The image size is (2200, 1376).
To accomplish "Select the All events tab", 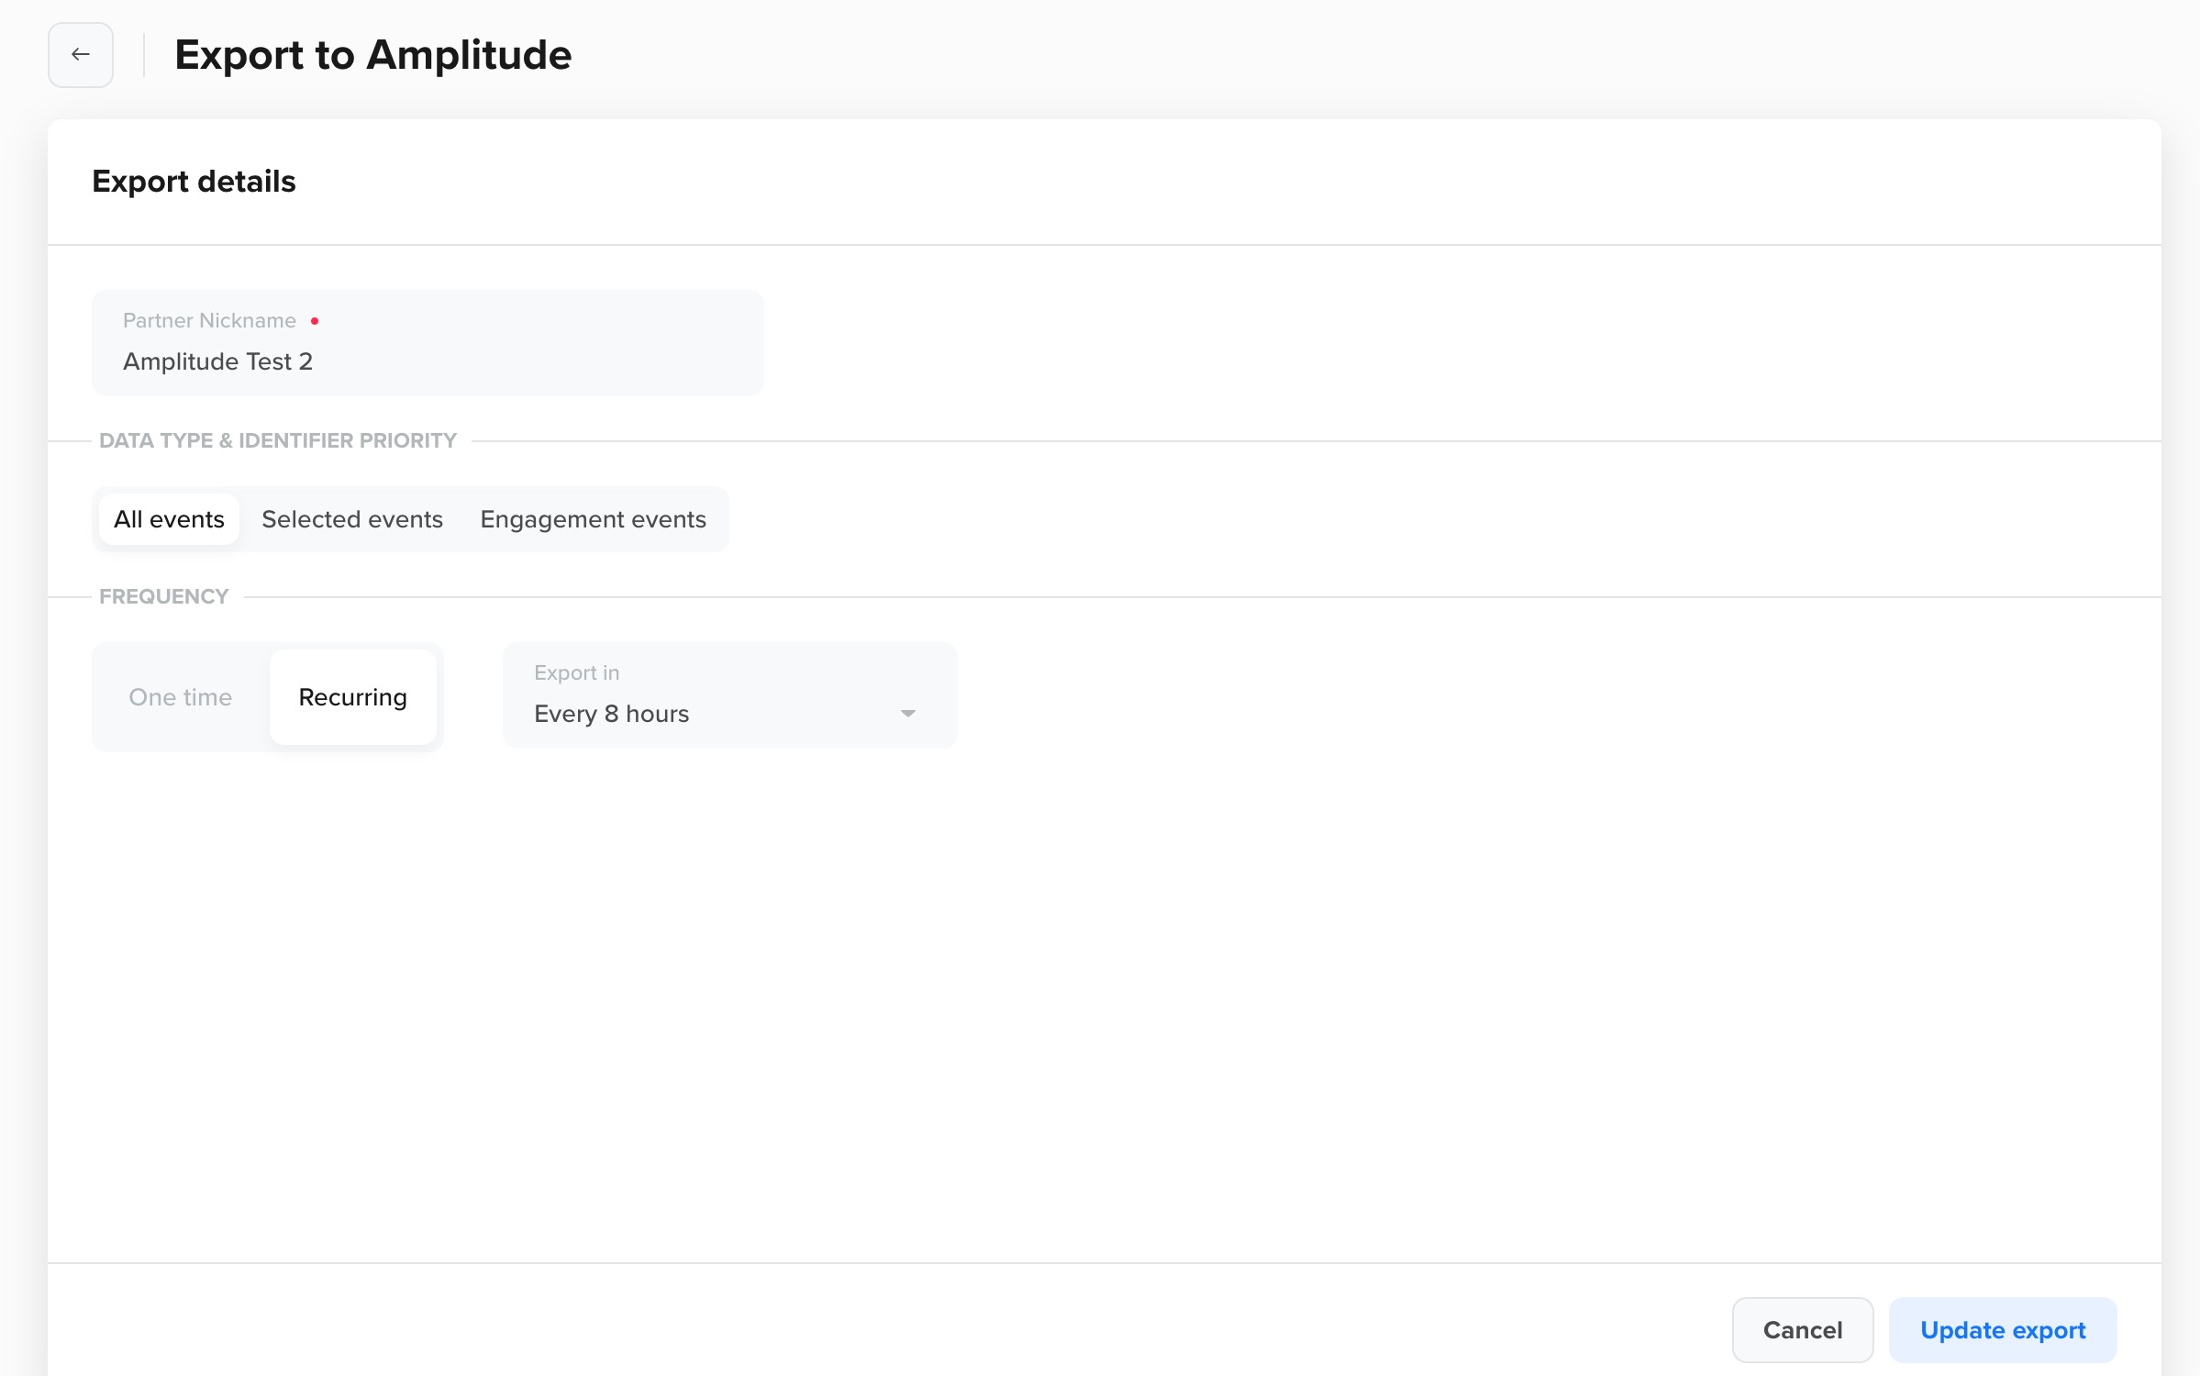I will [169, 519].
